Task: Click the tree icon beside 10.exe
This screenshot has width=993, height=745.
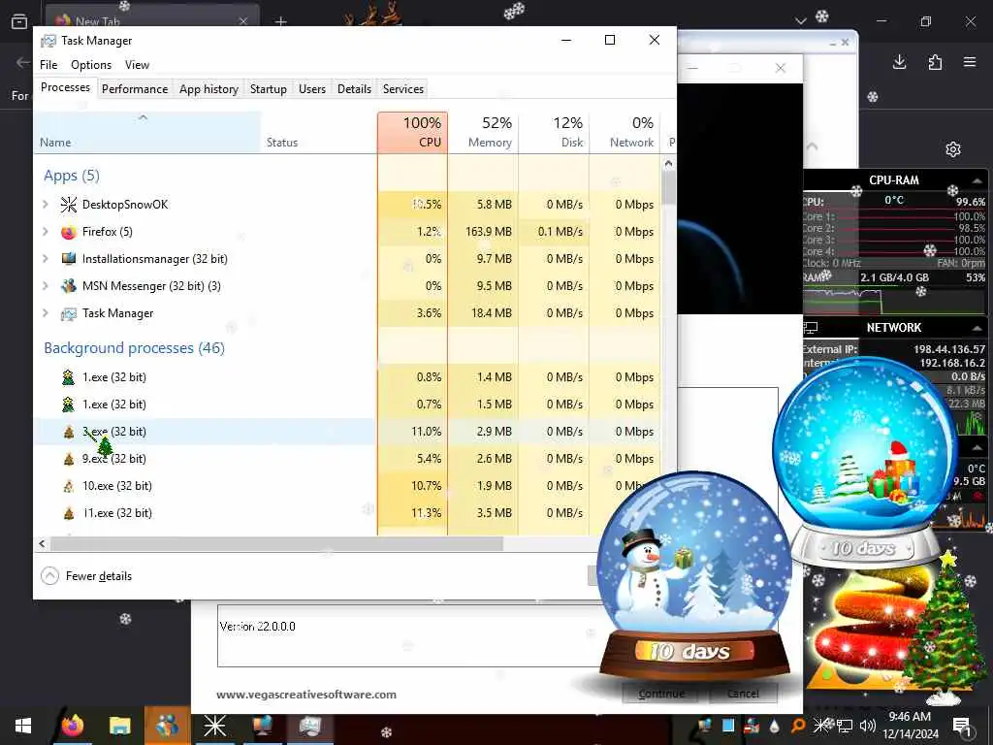Action: click(69, 486)
